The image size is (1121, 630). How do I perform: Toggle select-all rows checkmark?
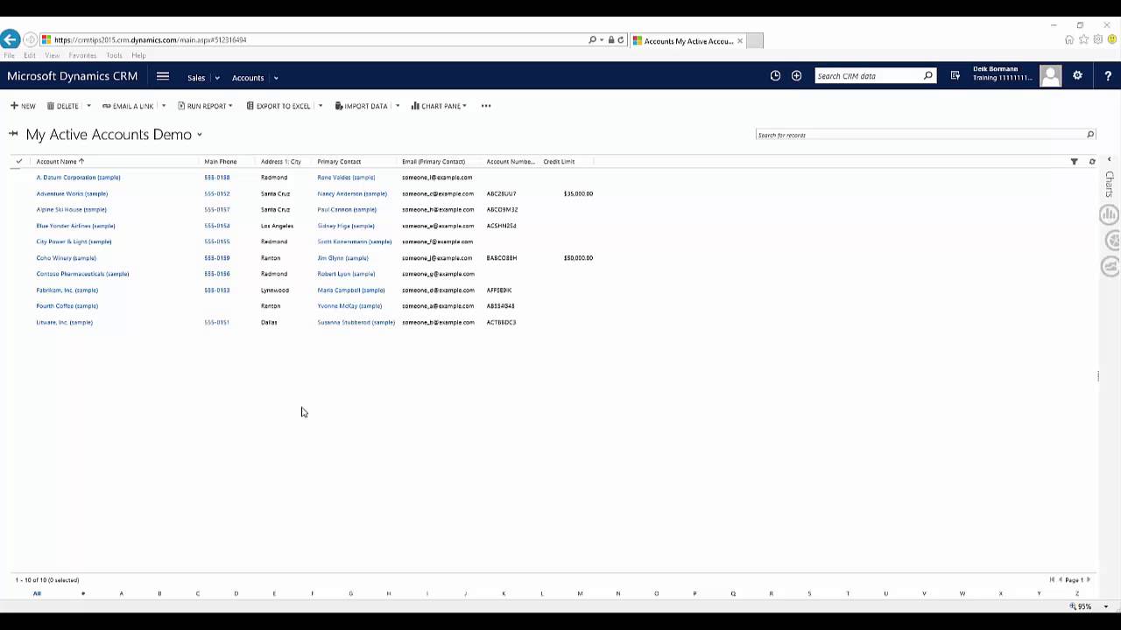(18, 162)
